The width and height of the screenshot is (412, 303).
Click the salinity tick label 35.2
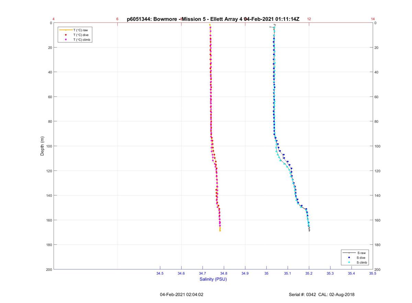click(309, 274)
